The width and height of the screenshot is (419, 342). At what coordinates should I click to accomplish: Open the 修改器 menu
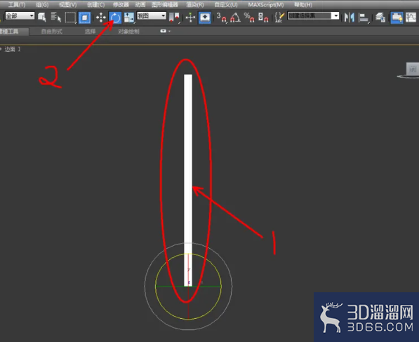121,4
